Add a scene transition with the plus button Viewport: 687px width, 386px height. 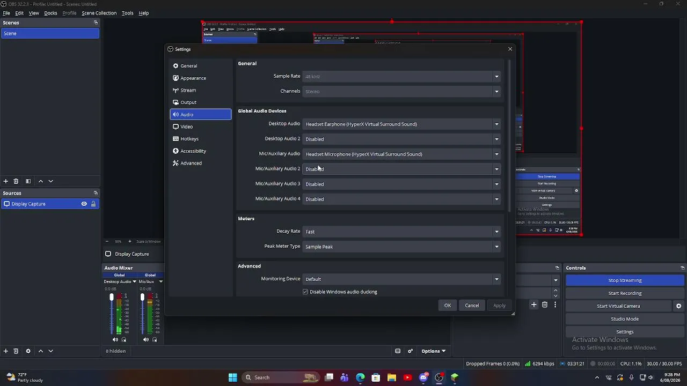533,305
